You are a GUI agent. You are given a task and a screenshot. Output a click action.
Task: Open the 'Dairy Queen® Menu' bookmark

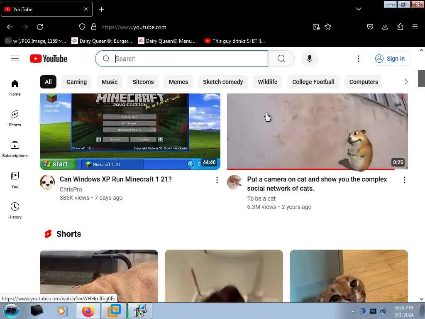coord(168,41)
